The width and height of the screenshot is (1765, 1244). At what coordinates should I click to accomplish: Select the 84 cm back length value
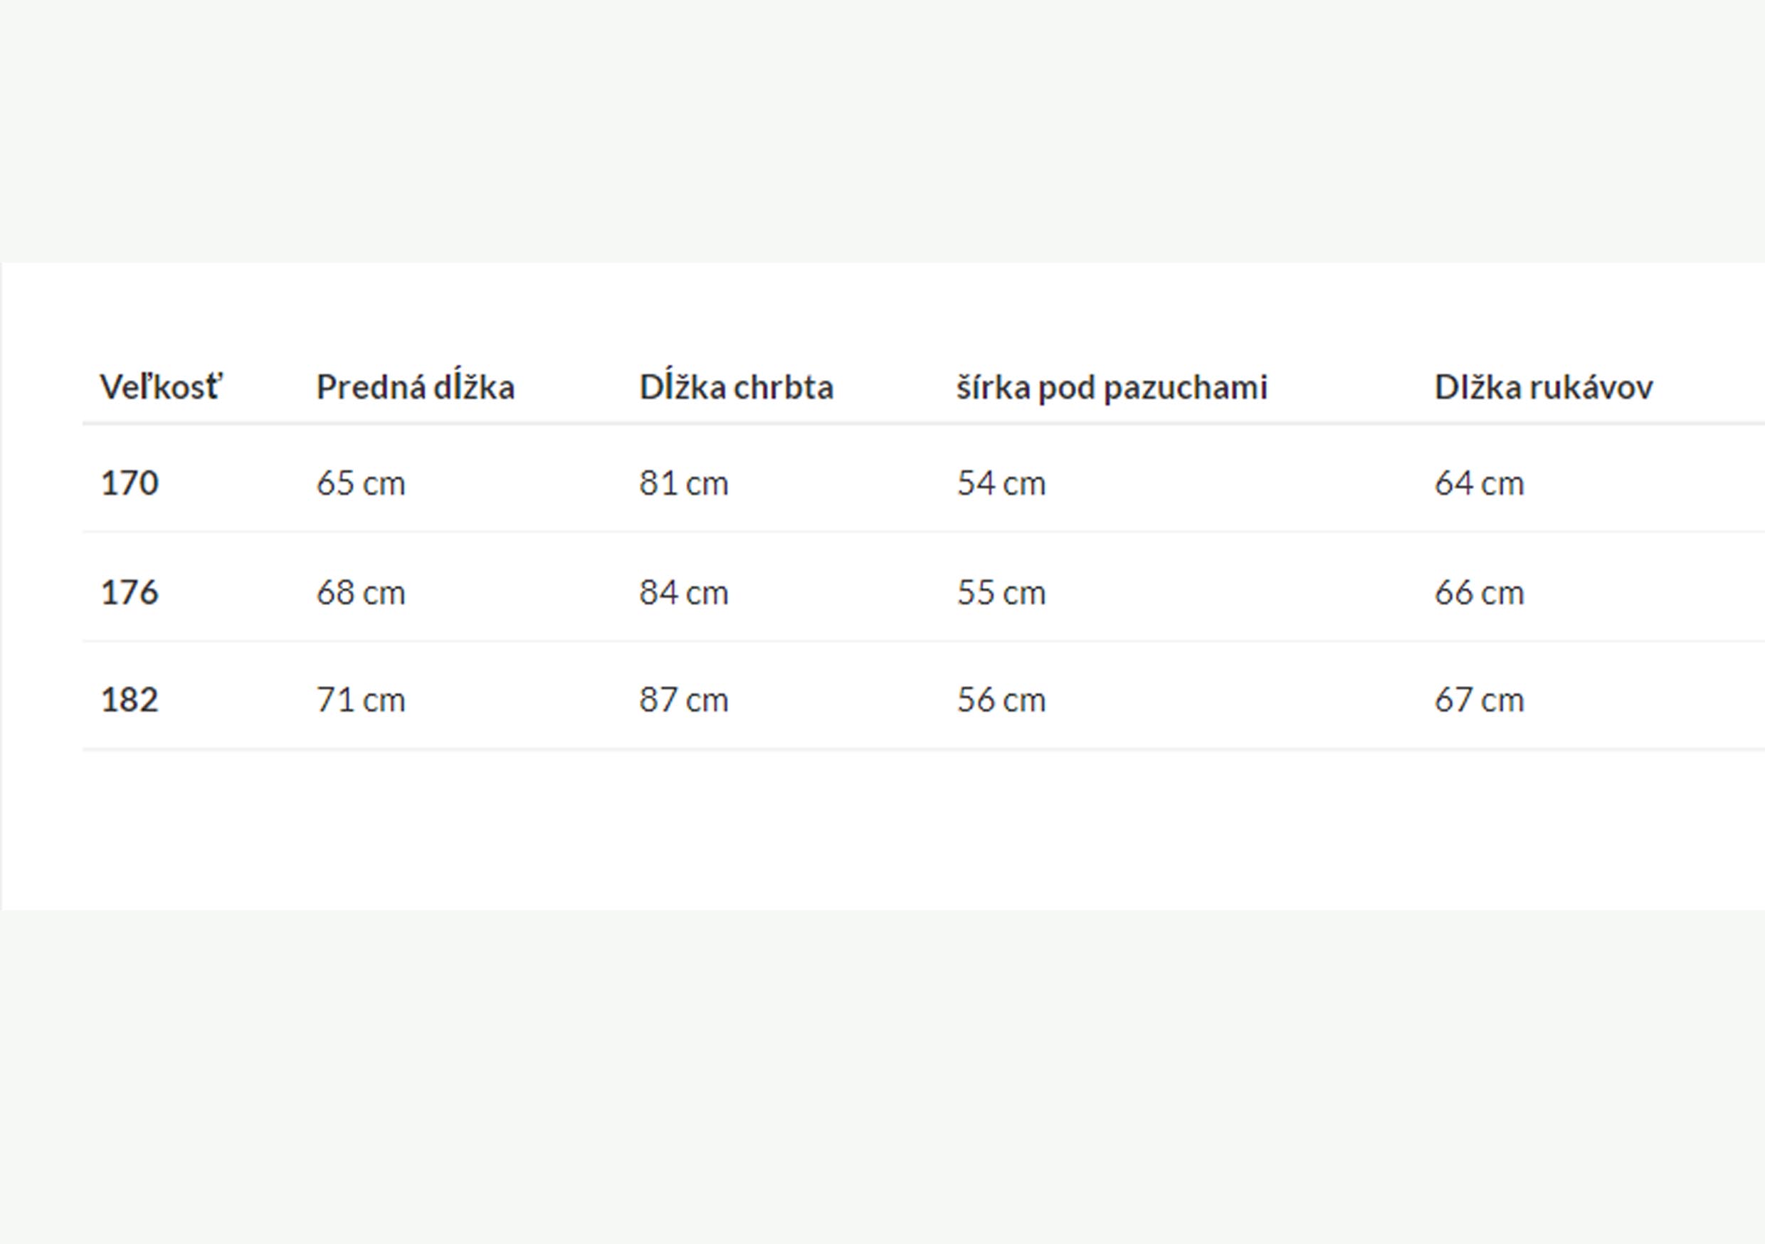[683, 593]
